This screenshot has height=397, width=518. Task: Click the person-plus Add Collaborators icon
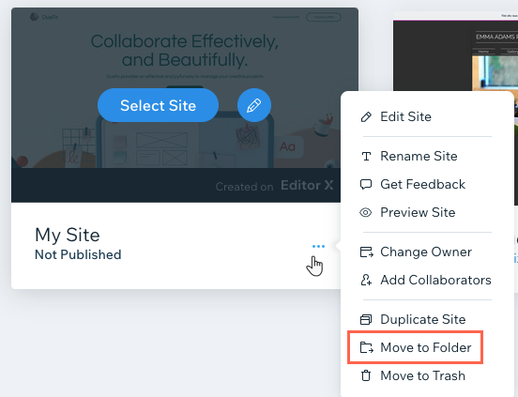366,280
